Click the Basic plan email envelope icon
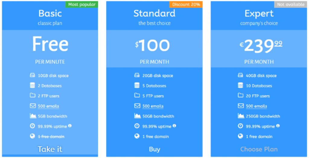309x158 pixels. [x=33, y=106]
